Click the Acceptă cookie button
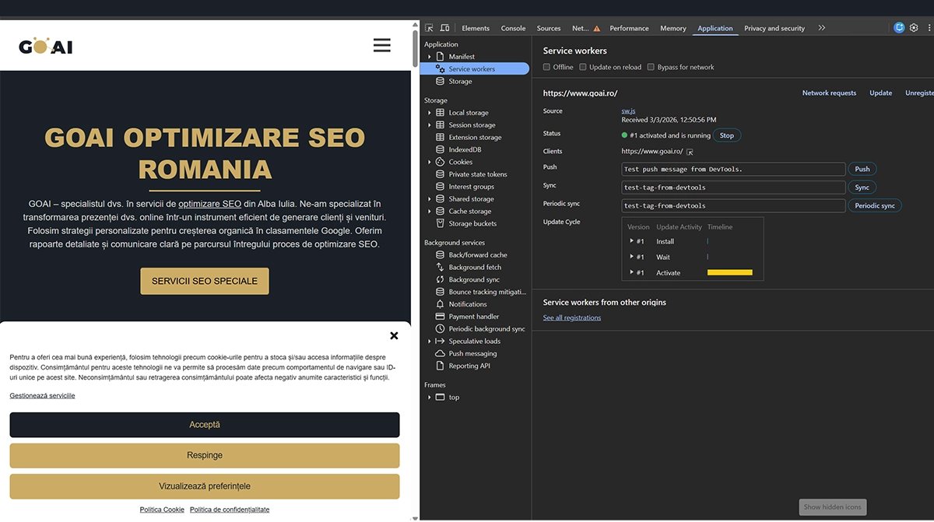Viewport: 934px width, 522px height. pyautogui.click(x=205, y=425)
